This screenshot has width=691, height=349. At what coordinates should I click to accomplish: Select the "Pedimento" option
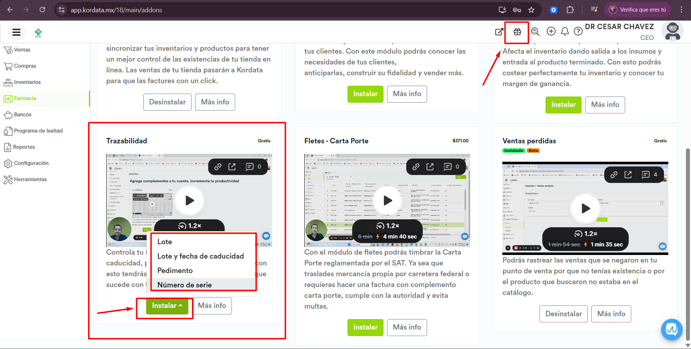(175, 270)
